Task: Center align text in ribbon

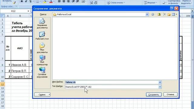Action: [x=64, y=1]
